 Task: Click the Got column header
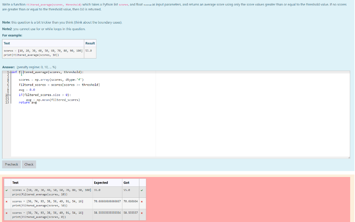[126, 183]
